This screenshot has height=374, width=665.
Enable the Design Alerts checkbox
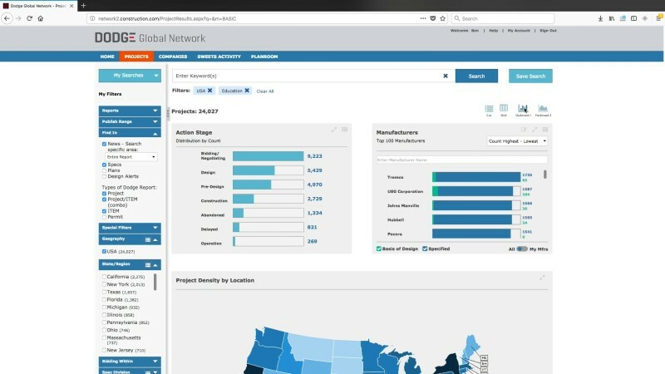click(104, 176)
